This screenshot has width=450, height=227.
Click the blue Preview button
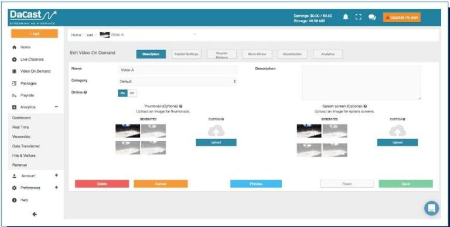[x=256, y=184]
